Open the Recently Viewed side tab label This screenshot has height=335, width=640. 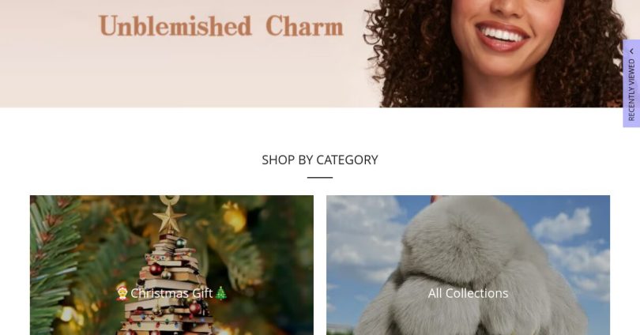tap(631, 90)
